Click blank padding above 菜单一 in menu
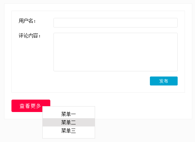Screen dimensions: 195x142 pos(69,108)
